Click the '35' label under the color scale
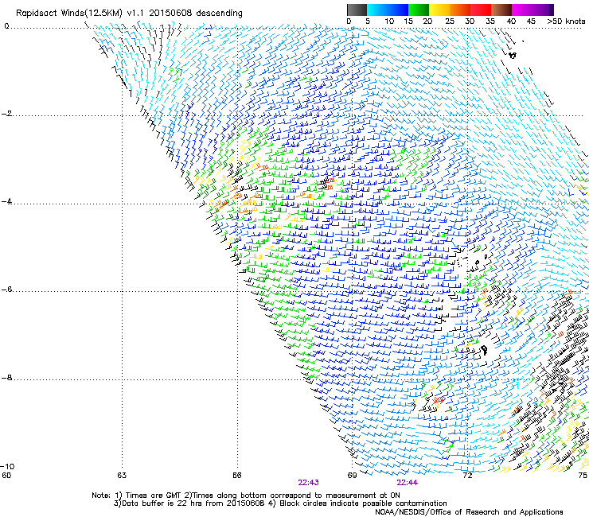The height and width of the screenshot is (517, 589). (490, 21)
